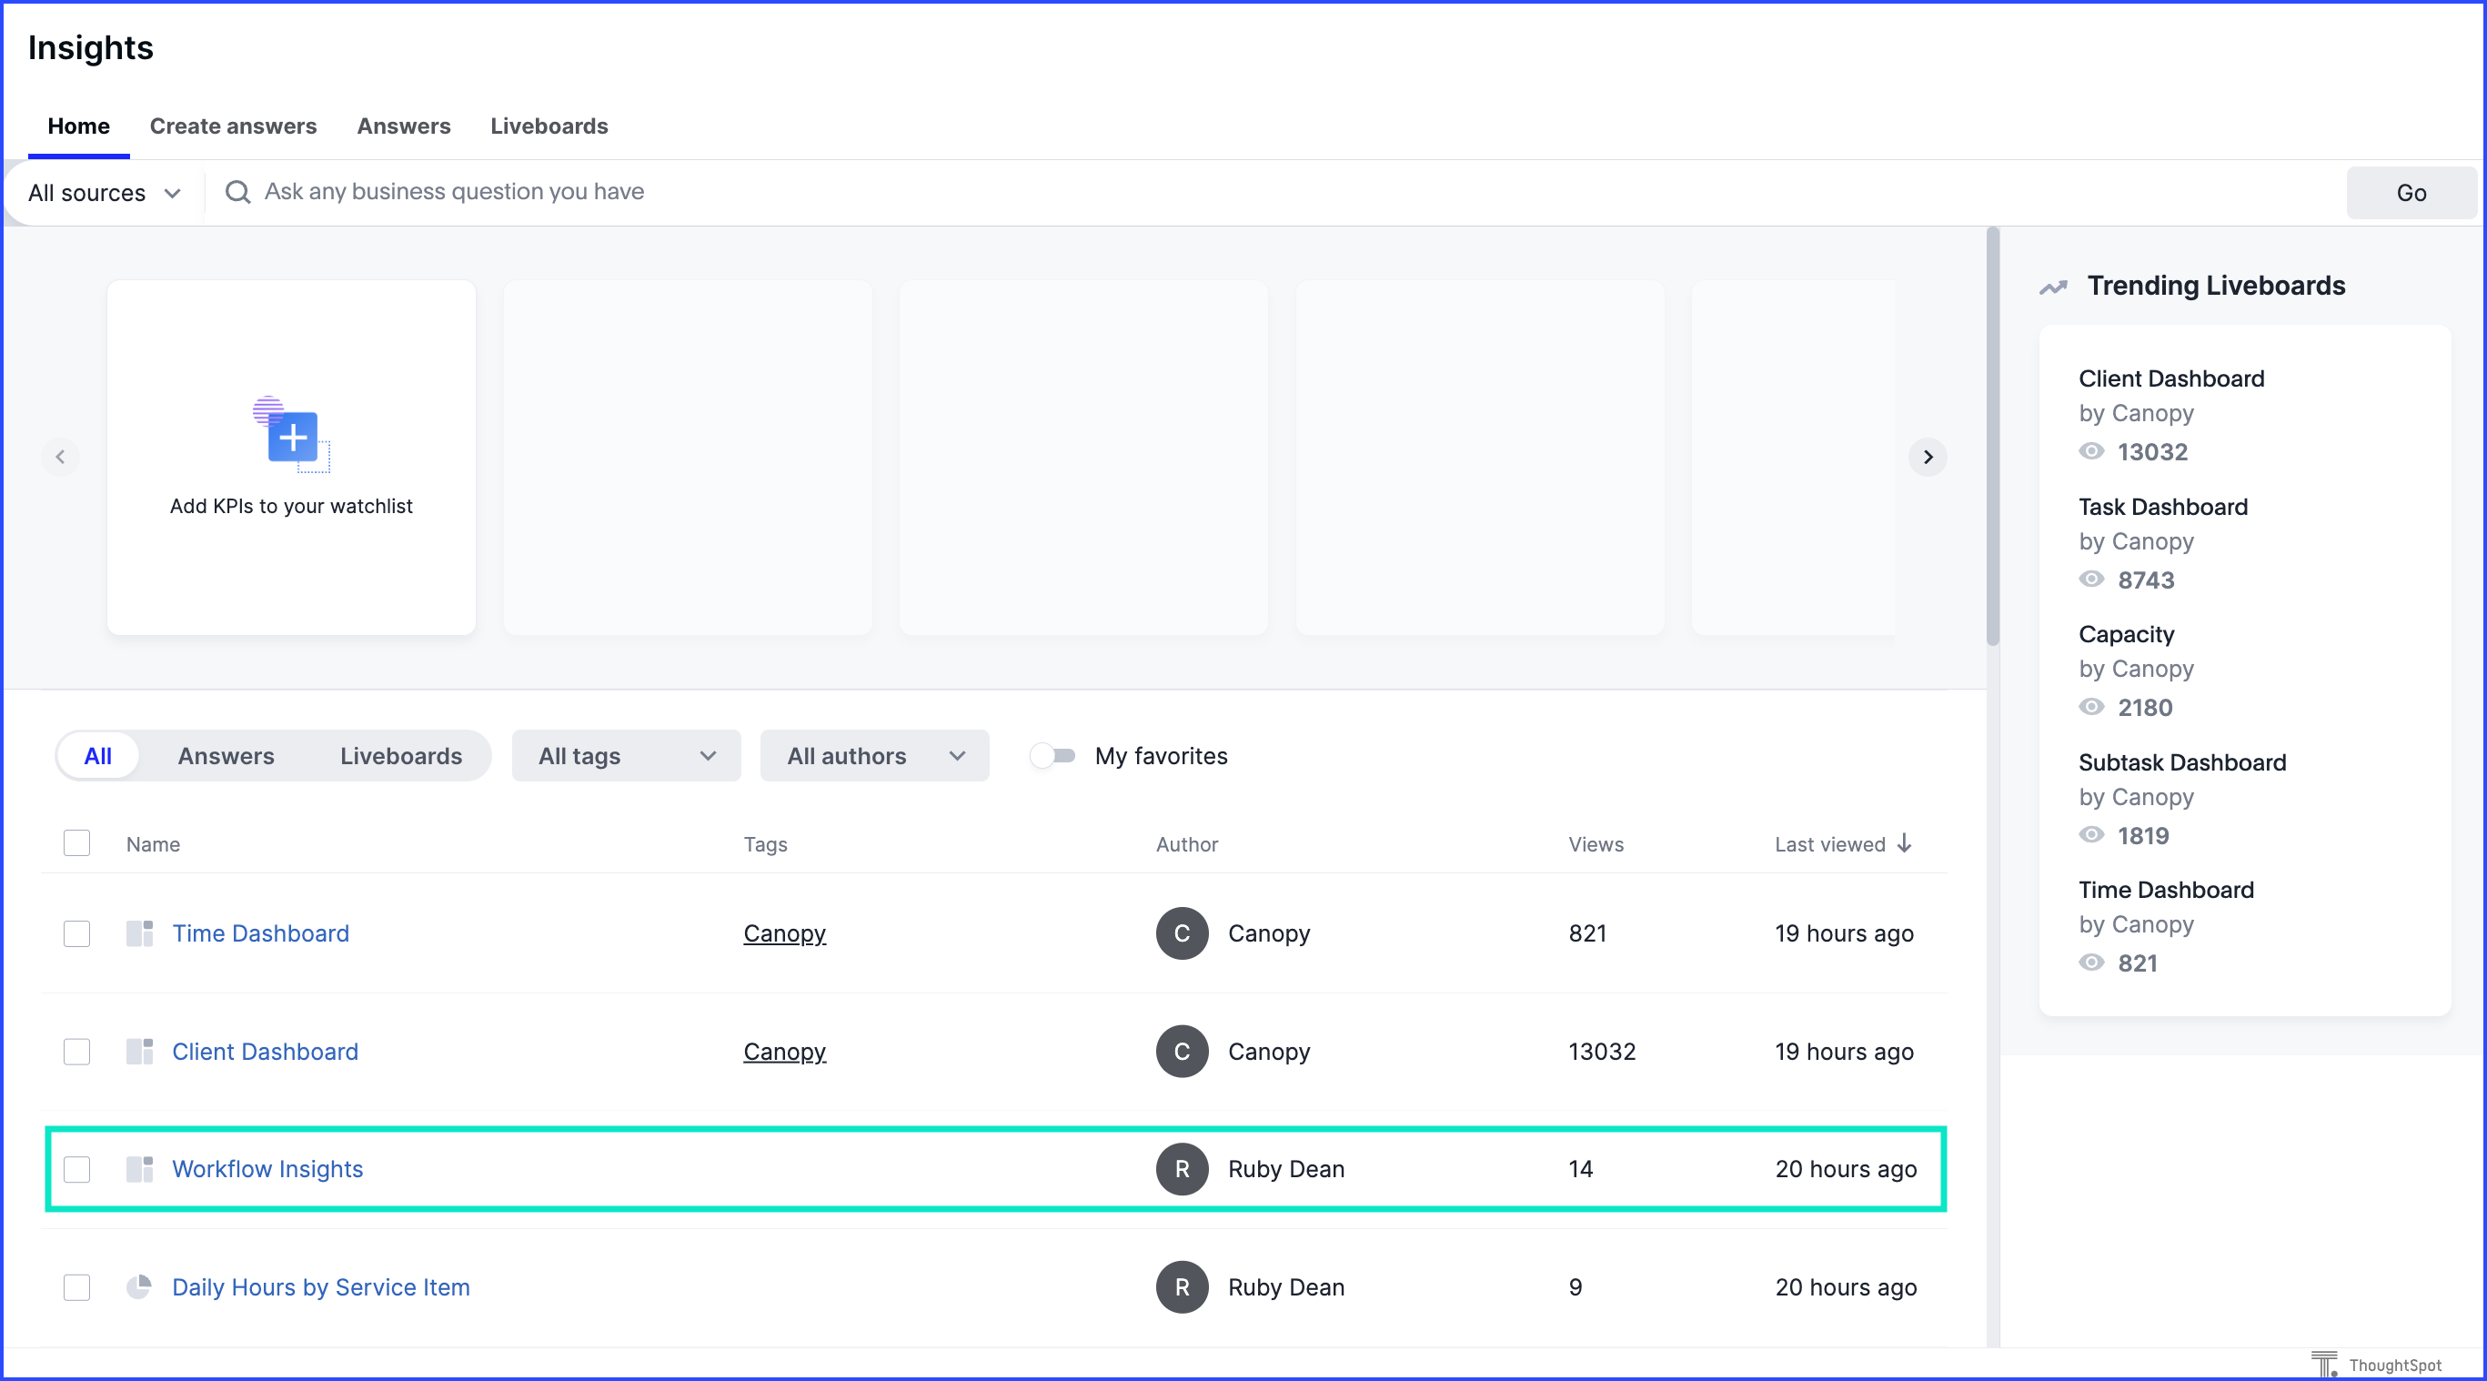The image size is (2487, 1381).
Task: Click the previous carousel arrow
Action: point(60,457)
